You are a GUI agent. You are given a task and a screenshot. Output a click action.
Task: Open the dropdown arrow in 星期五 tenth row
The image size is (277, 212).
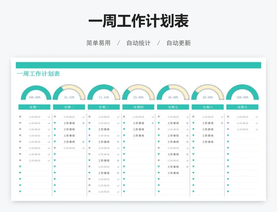159,173
